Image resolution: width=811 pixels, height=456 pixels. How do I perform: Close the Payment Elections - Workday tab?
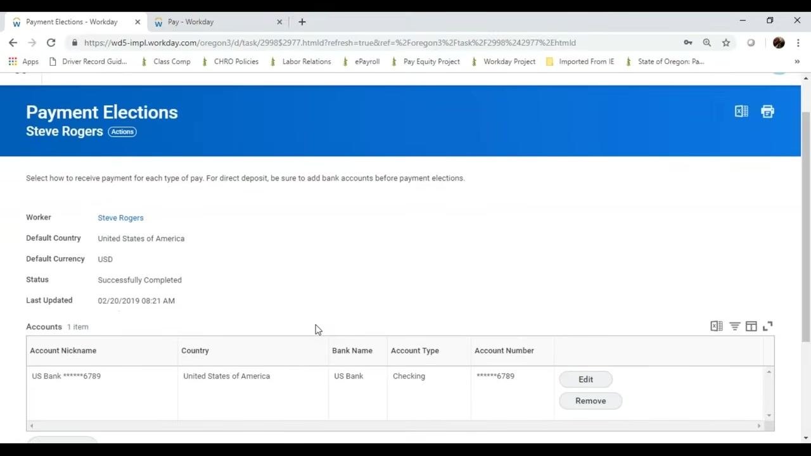(x=137, y=22)
